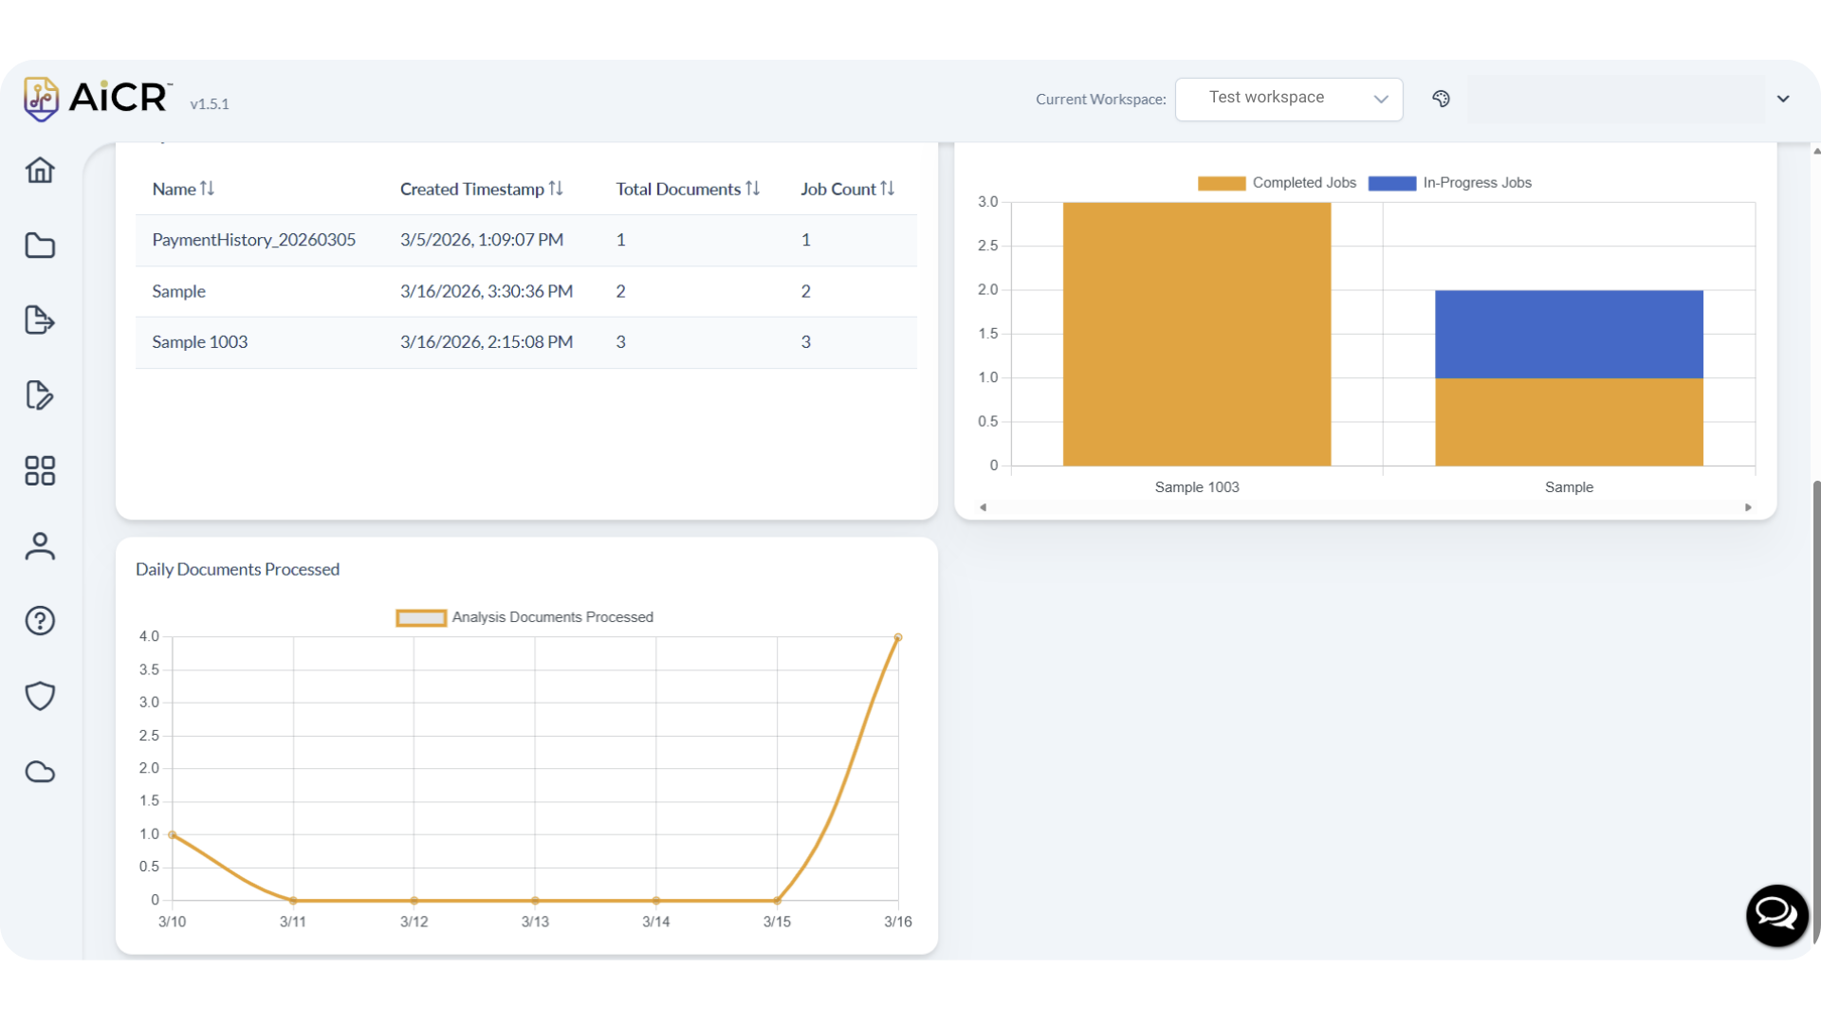Click the theme palette icon in header

click(1441, 99)
